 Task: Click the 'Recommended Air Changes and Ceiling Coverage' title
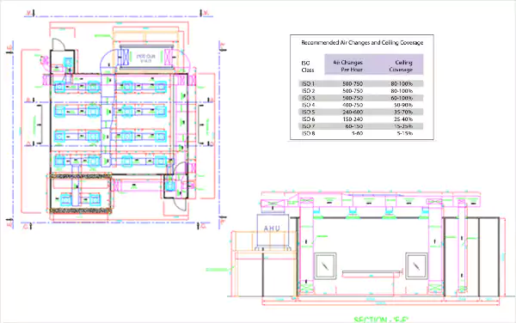362,43
